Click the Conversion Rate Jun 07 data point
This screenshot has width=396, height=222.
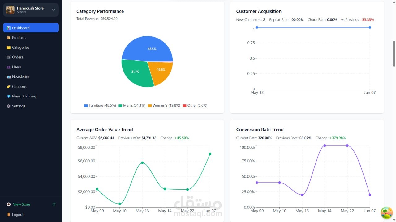[370, 195]
